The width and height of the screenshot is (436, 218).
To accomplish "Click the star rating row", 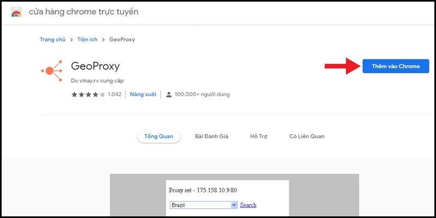I will pos(88,94).
